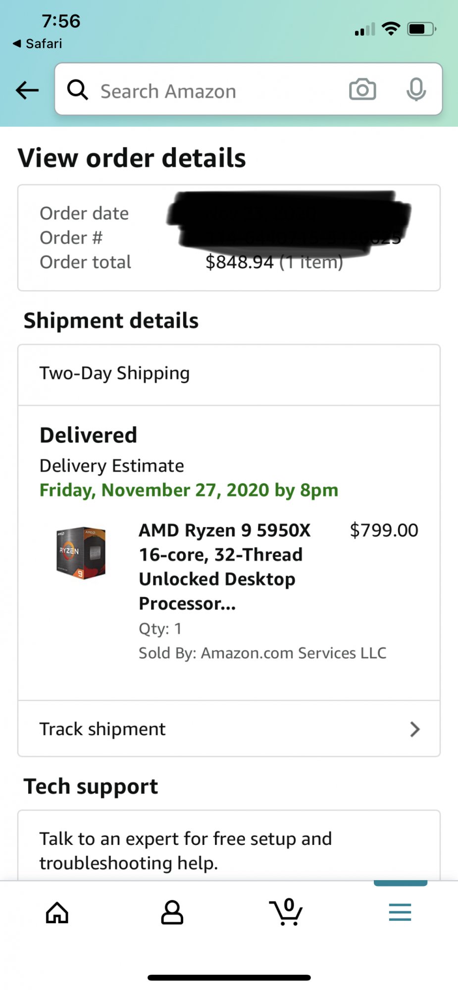
Task: Tap the microphone voice search icon
Action: click(x=416, y=90)
